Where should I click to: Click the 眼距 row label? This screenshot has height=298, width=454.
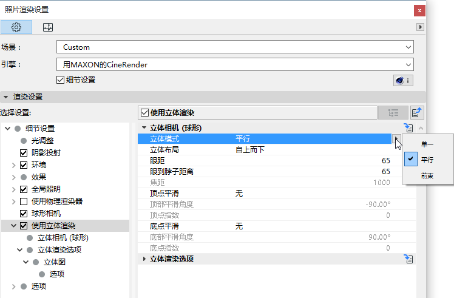click(x=157, y=160)
